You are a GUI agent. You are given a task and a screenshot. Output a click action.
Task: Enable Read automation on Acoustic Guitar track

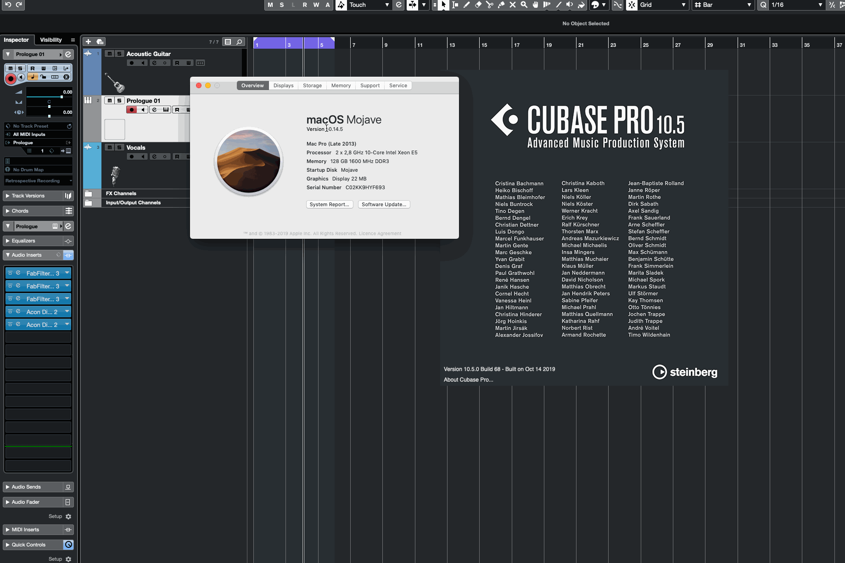click(177, 63)
